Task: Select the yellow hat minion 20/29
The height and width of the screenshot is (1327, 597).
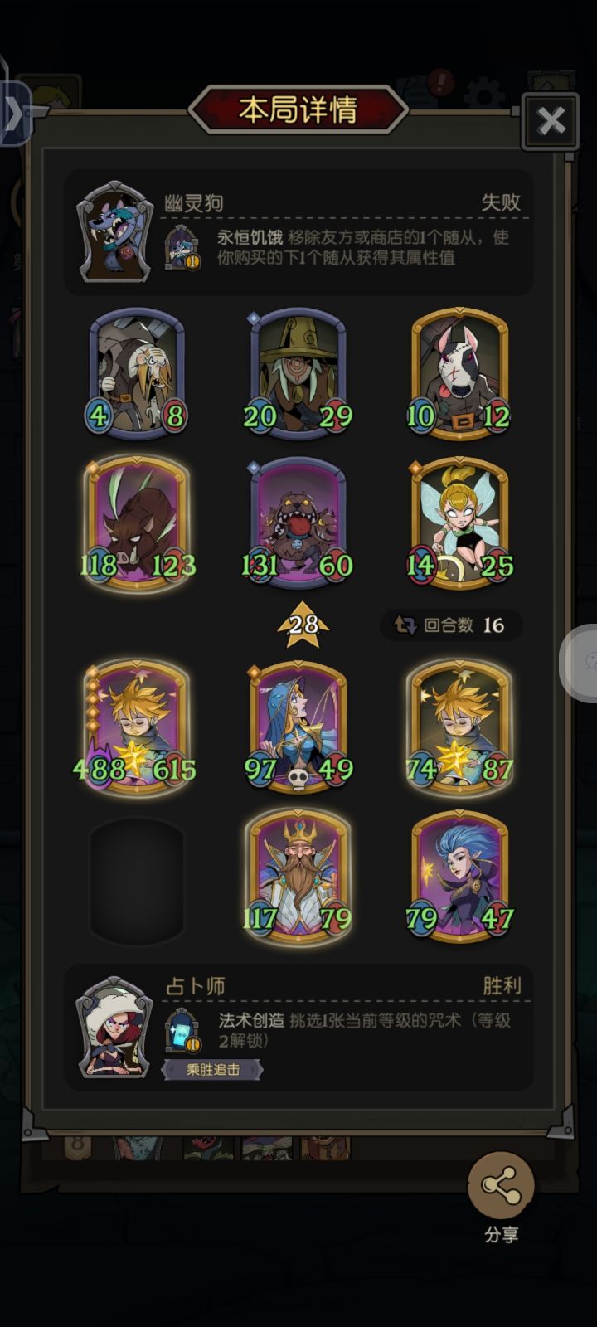Action: click(x=298, y=373)
